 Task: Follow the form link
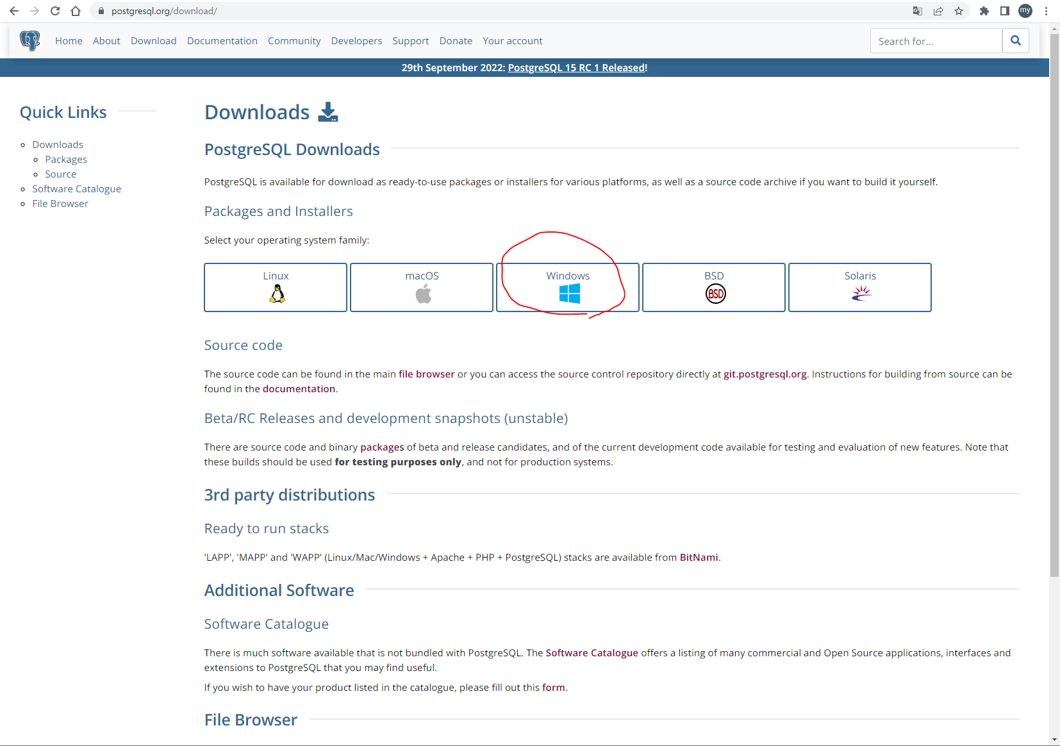[554, 688]
